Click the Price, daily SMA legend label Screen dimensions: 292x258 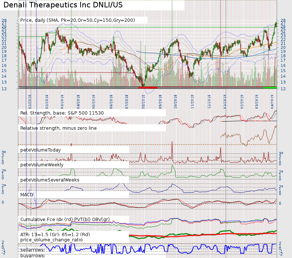click(x=78, y=20)
